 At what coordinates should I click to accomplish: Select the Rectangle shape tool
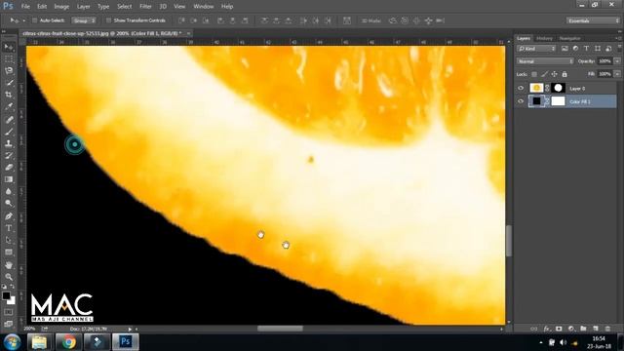tap(9, 253)
